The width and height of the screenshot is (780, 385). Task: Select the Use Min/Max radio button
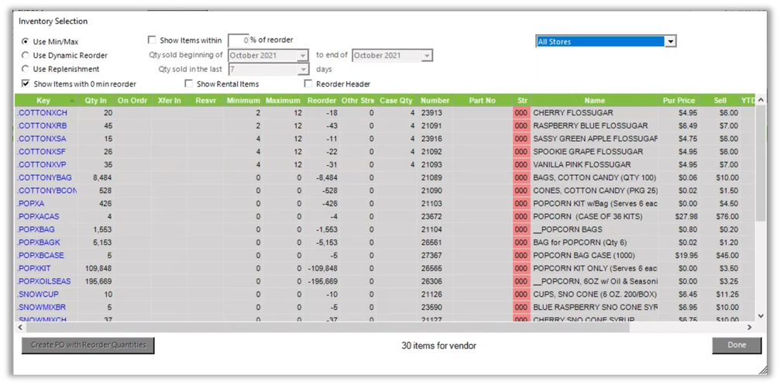click(x=26, y=42)
